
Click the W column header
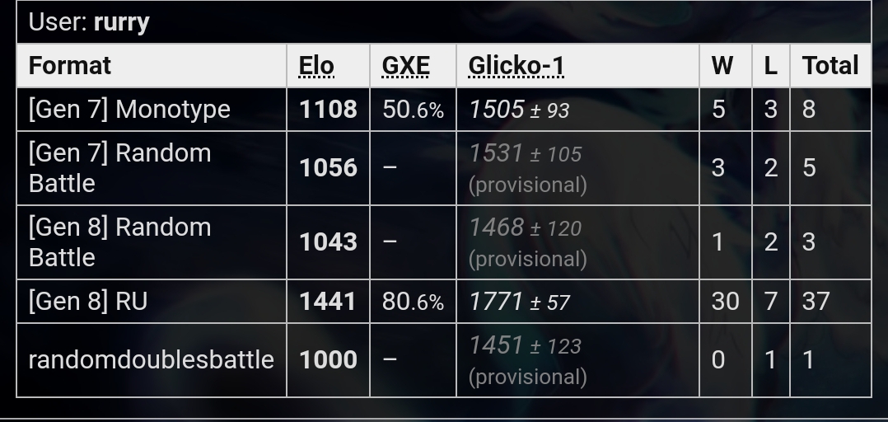pyautogui.click(x=722, y=66)
